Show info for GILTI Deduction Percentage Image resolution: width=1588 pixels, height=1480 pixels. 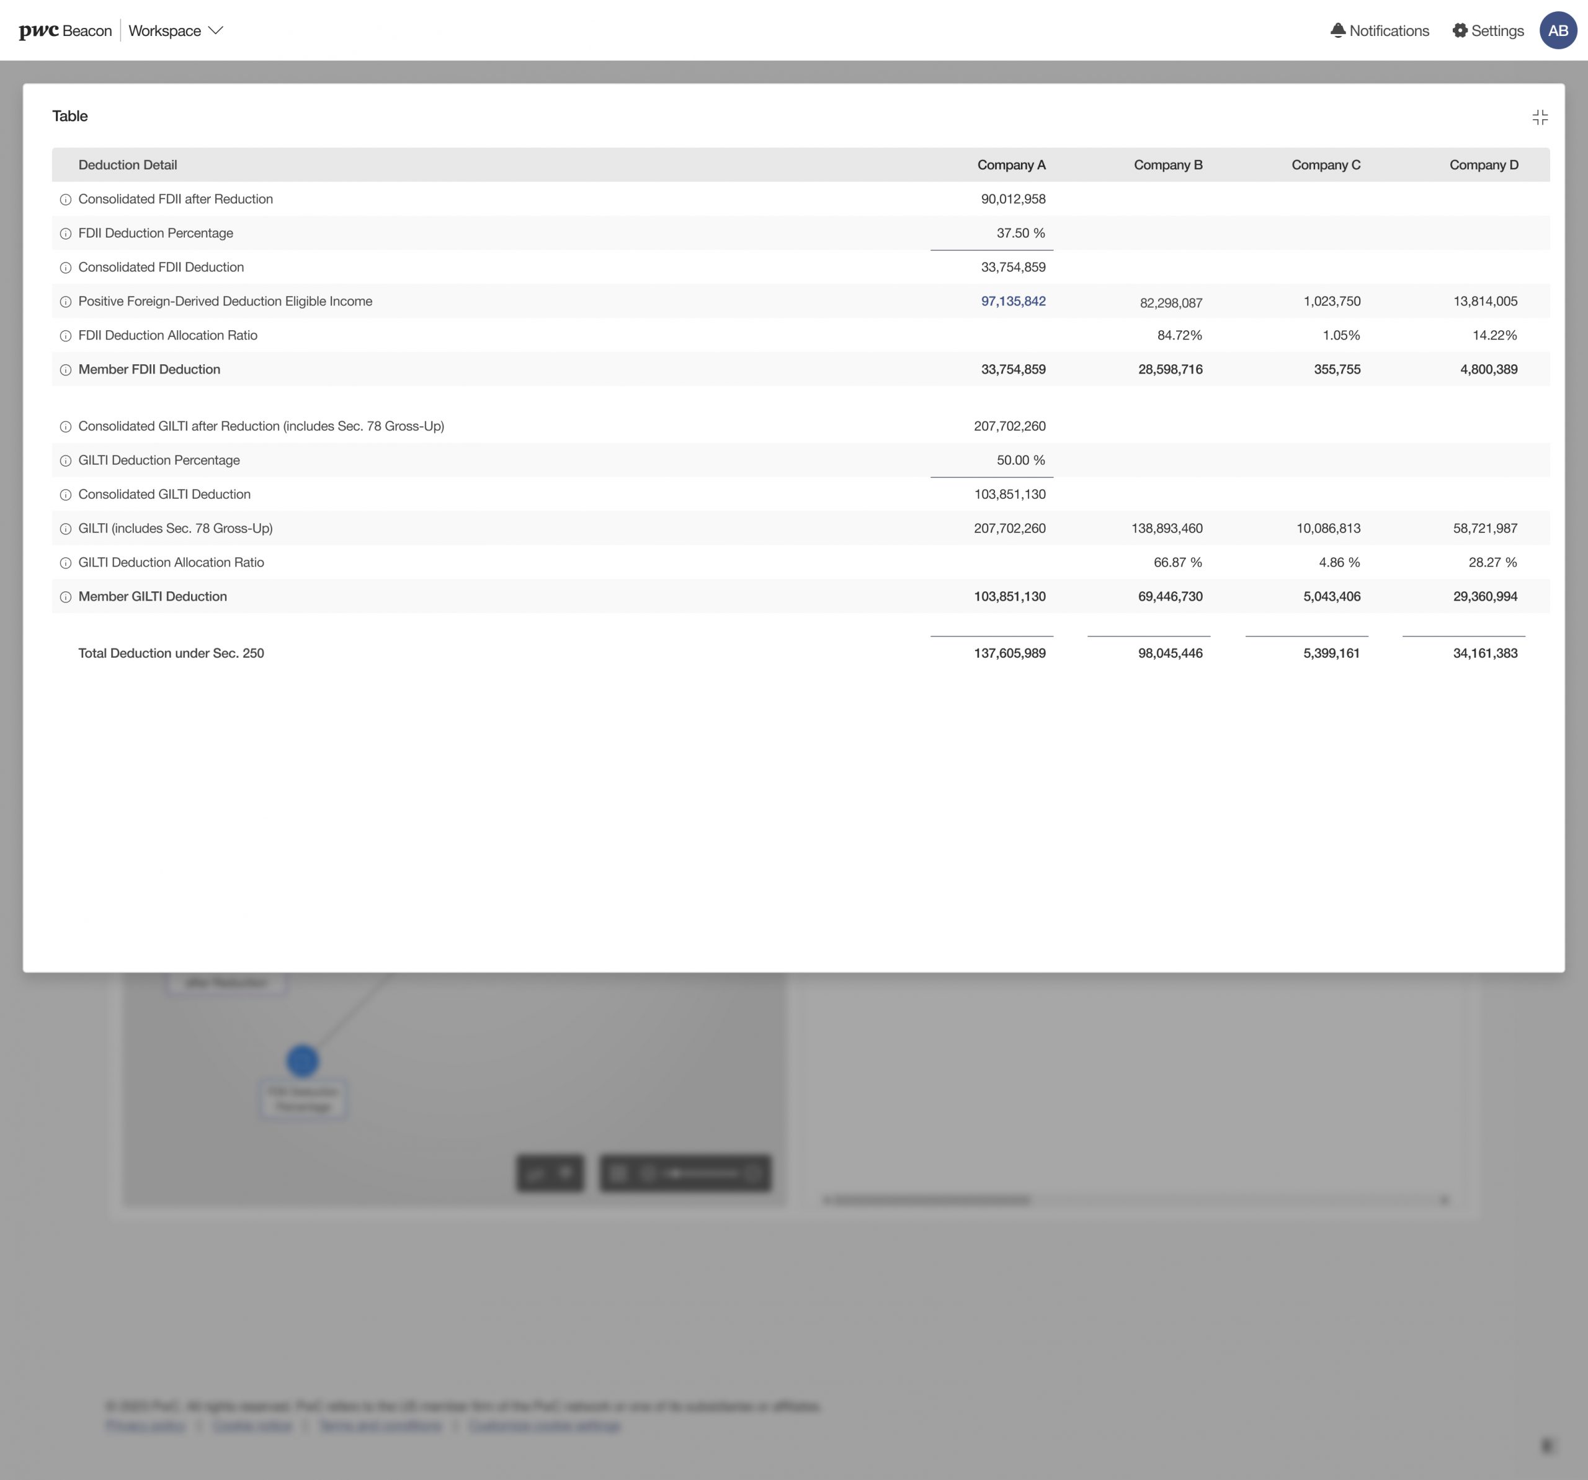coord(66,461)
